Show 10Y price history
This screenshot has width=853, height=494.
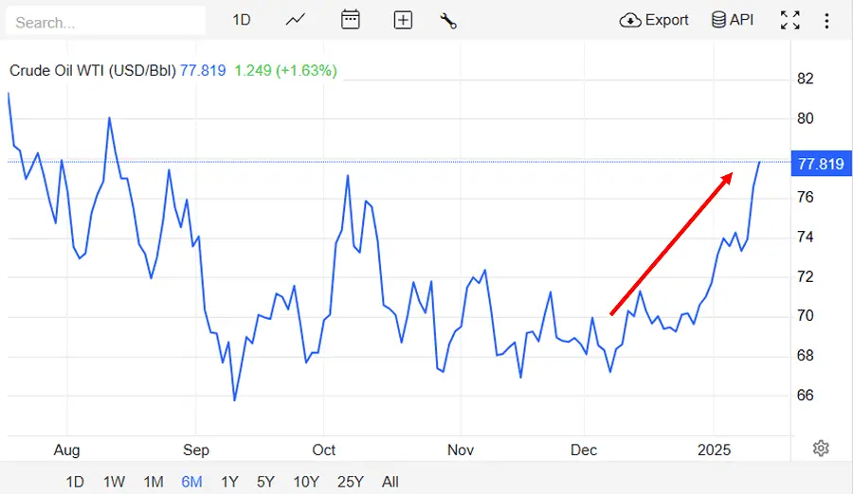(x=306, y=482)
